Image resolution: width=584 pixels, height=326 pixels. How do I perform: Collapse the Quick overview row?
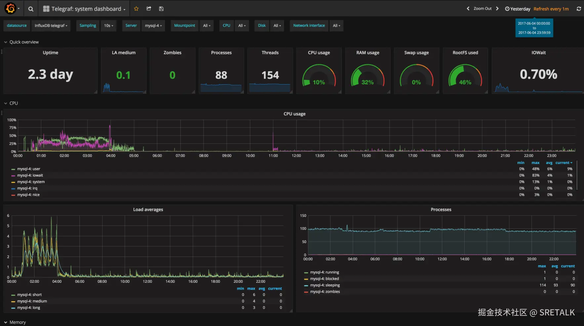pos(21,42)
